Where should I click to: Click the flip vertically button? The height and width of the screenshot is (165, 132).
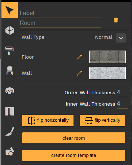(102, 120)
